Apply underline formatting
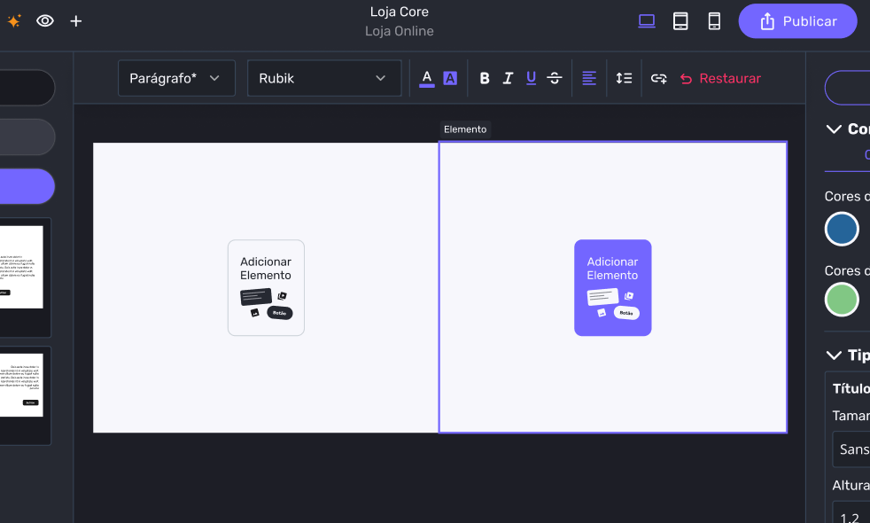The width and height of the screenshot is (870, 523). click(531, 78)
